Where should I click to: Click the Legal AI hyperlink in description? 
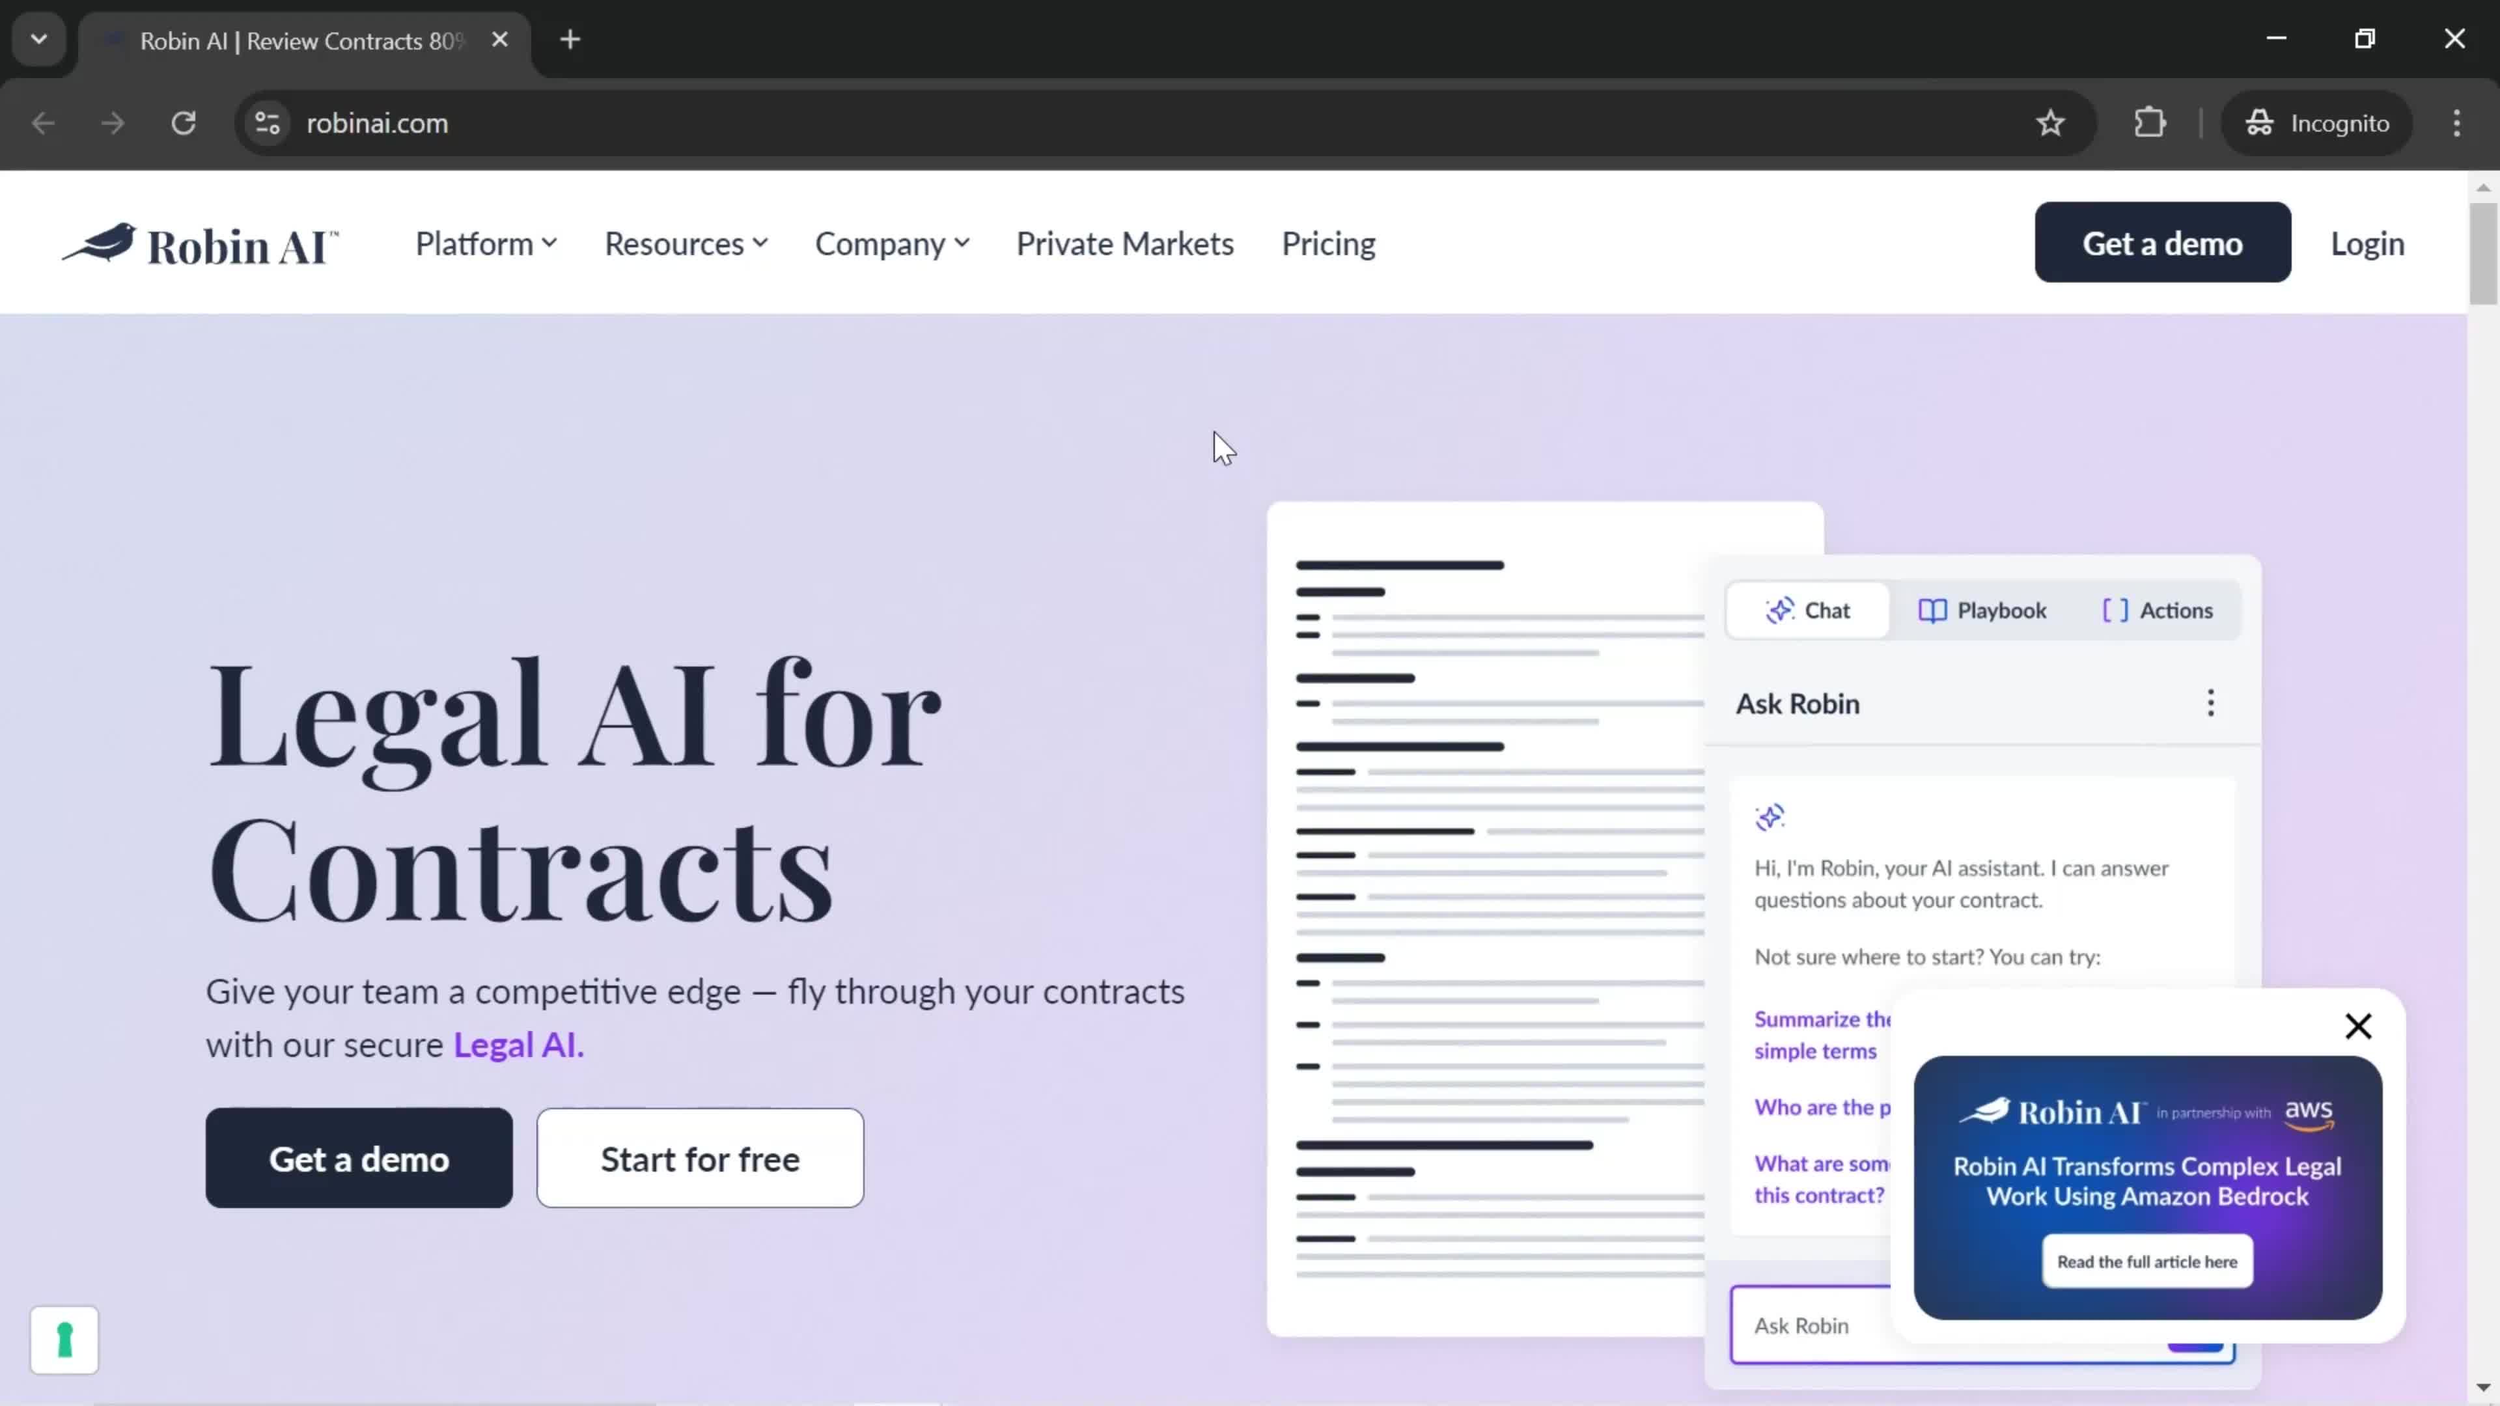click(514, 1044)
